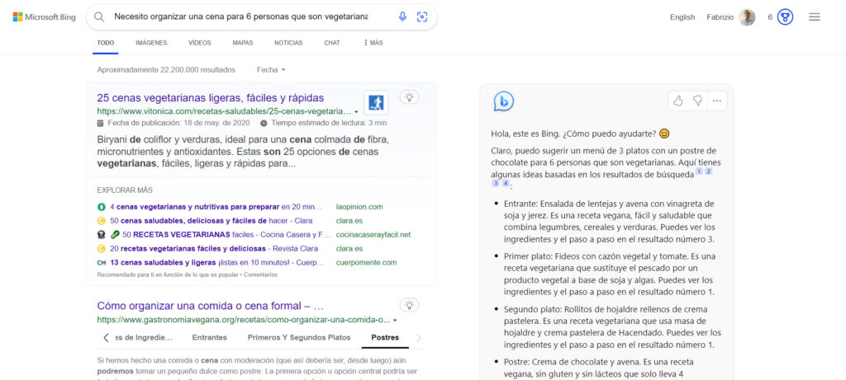The height and width of the screenshot is (380, 846).
Task: Open dropdown arrow next to vitonica URL
Action: (356, 111)
